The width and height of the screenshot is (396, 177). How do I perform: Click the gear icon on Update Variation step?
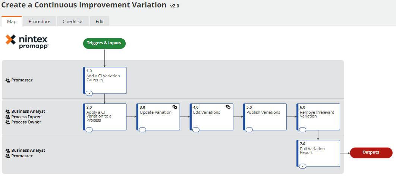175,107
